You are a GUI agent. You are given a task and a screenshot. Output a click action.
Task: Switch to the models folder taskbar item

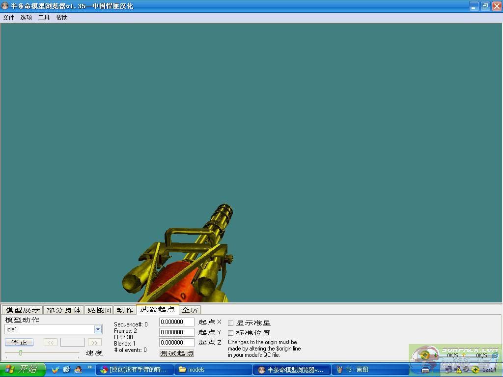214,370
